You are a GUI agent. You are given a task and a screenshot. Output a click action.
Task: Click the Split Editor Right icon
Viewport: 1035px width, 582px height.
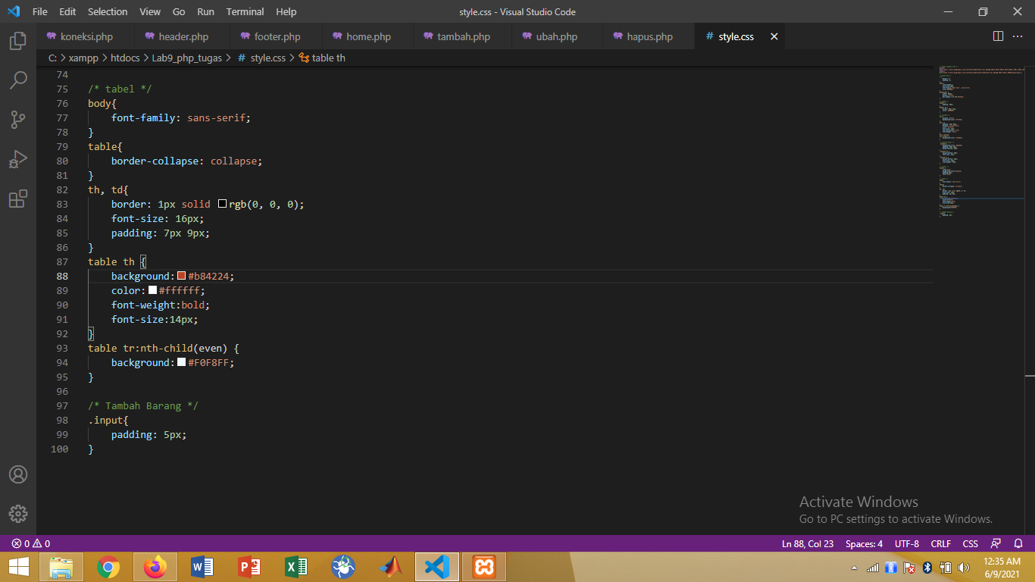click(x=998, y=36)
